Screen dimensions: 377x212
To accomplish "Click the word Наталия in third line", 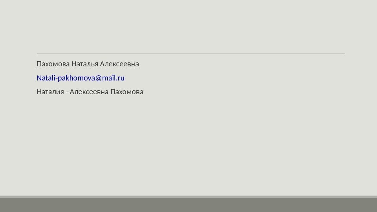I will click(50, 92).
